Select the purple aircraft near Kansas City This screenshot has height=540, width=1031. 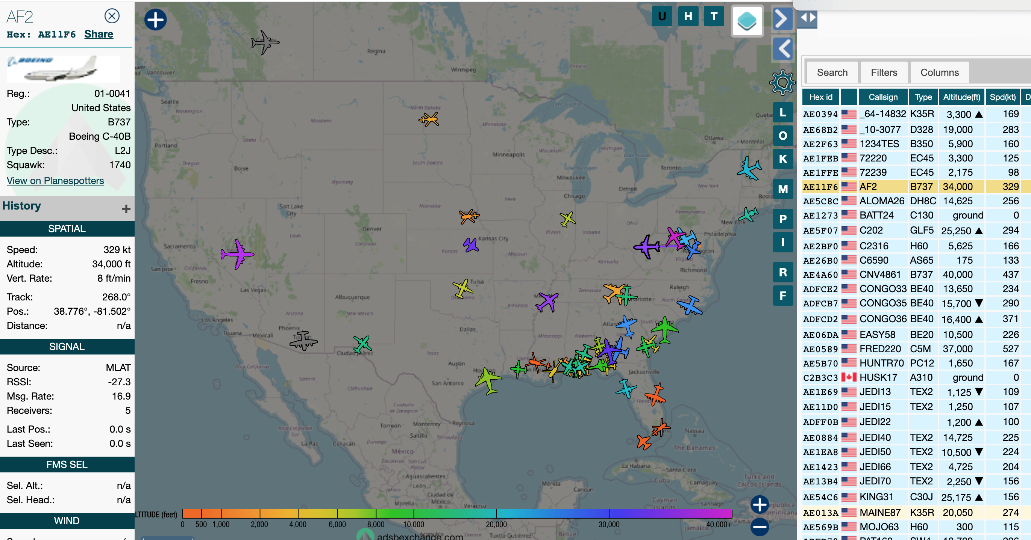[471, 244]
